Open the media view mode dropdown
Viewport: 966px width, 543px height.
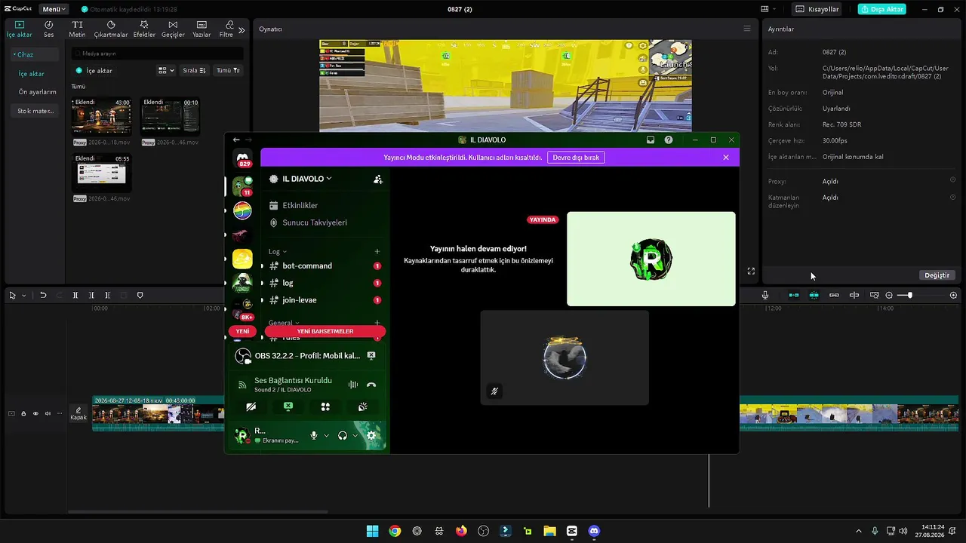pos(166,70)
